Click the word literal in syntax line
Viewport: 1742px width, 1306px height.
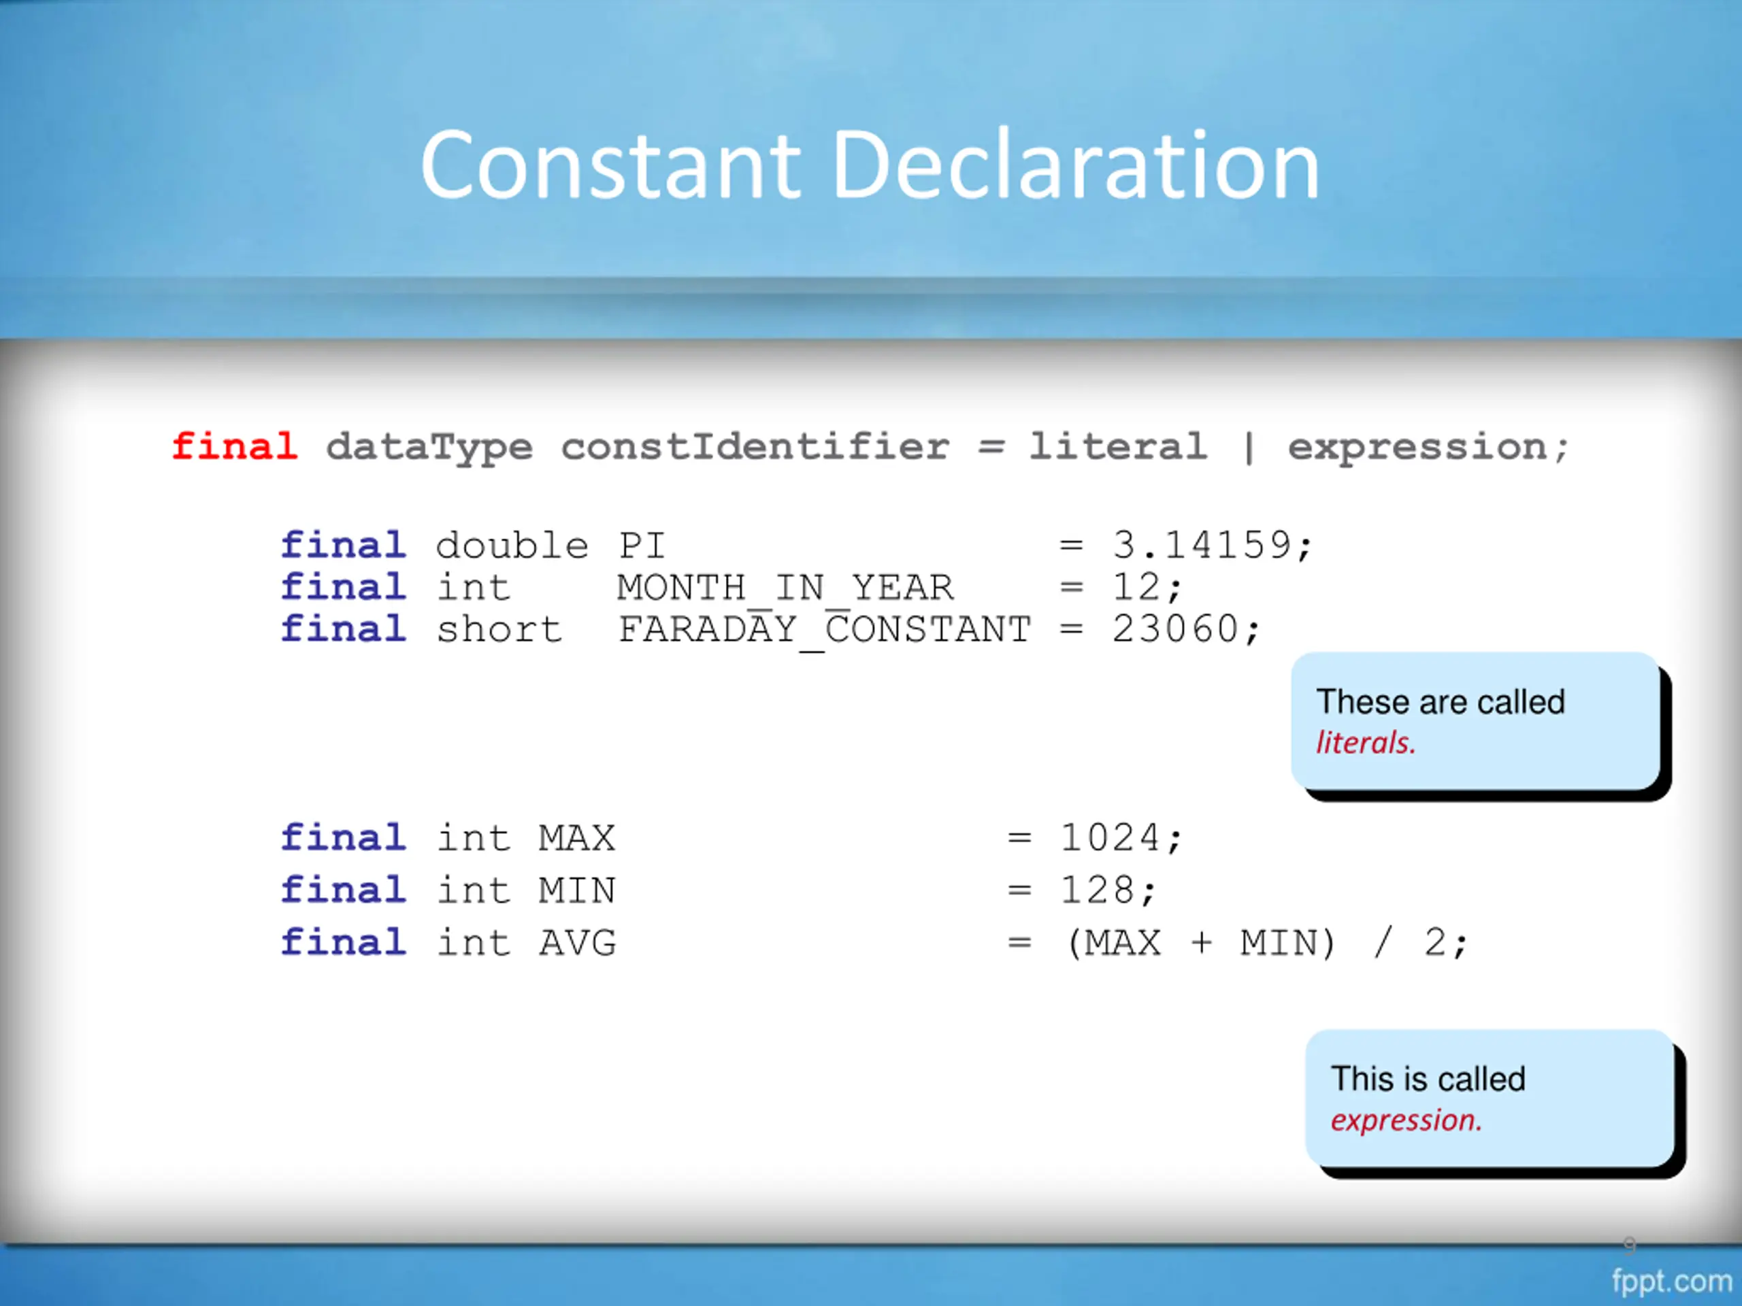click(1118, 446)
